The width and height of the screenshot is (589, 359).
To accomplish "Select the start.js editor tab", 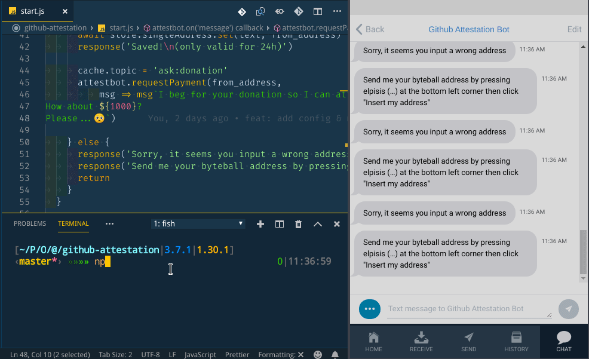I will (37, 11).
